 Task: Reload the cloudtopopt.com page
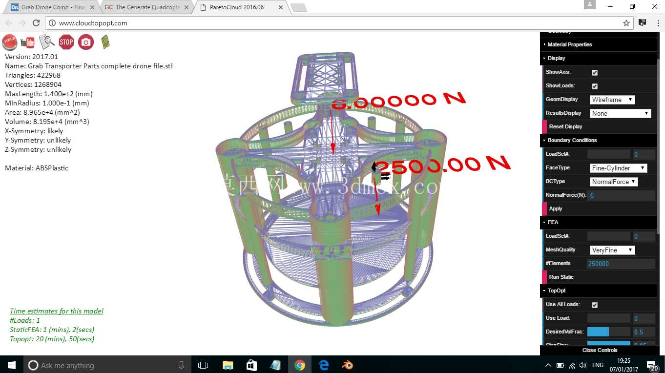(36, 23)
